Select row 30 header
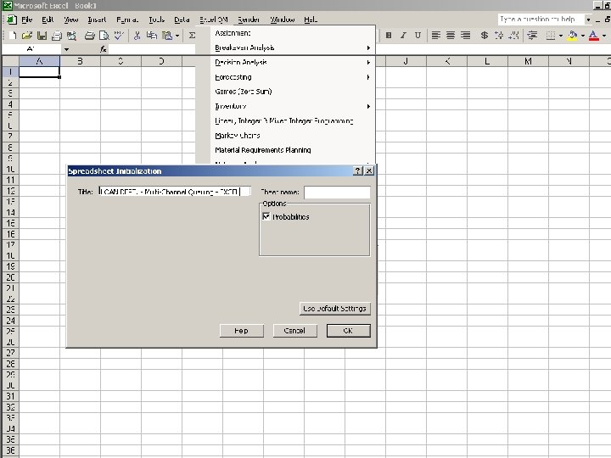This screenshot has height=458, width=611. (10, 385)
